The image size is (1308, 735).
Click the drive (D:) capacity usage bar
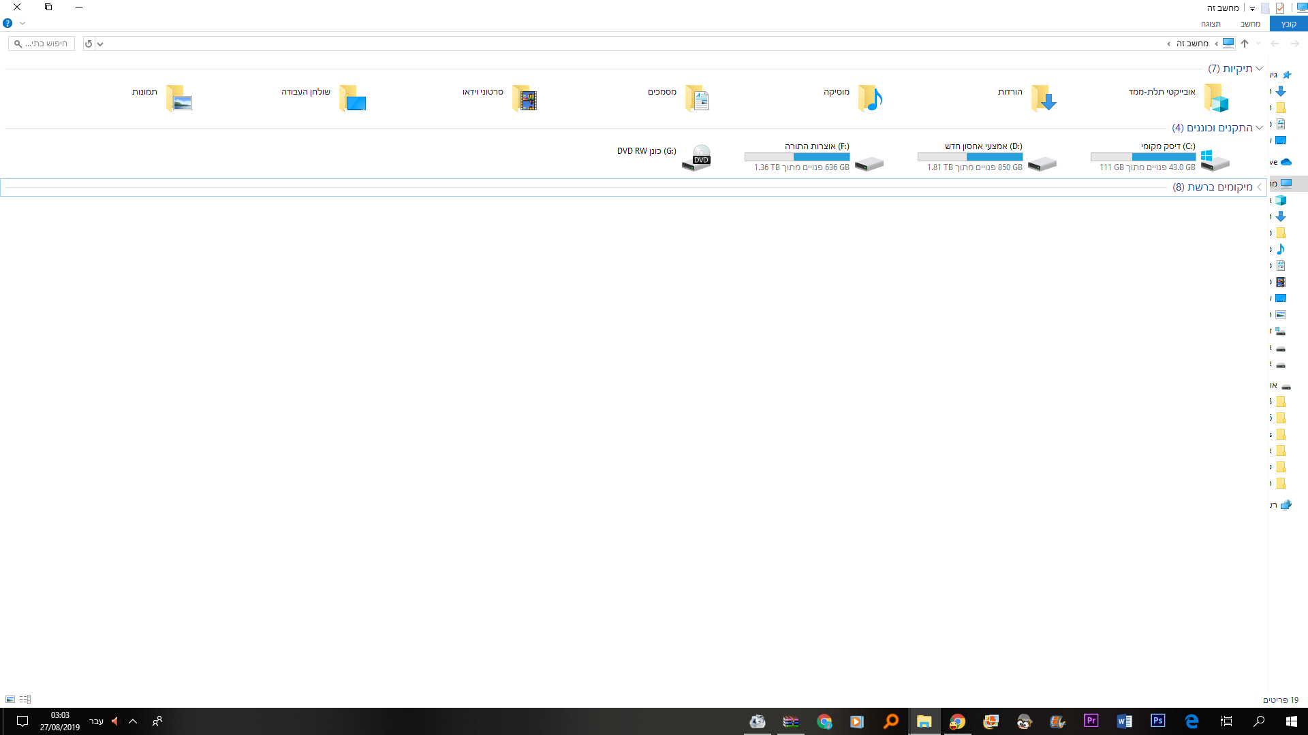pos(970,157)
